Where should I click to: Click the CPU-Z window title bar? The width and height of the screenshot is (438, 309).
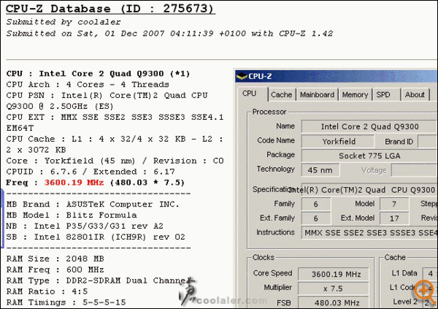pos(337,76)
